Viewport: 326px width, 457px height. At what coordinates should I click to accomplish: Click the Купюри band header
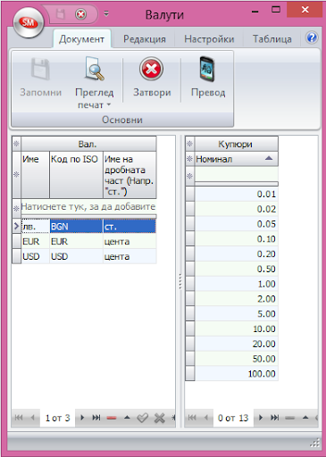pyautogui.click(x=236, y=144)
